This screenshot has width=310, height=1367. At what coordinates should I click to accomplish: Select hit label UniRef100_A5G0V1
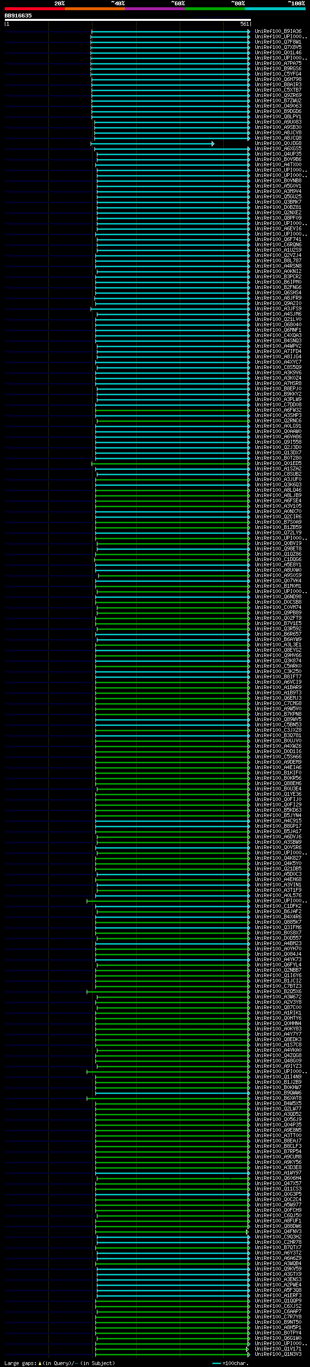click(x=278, y=186)
